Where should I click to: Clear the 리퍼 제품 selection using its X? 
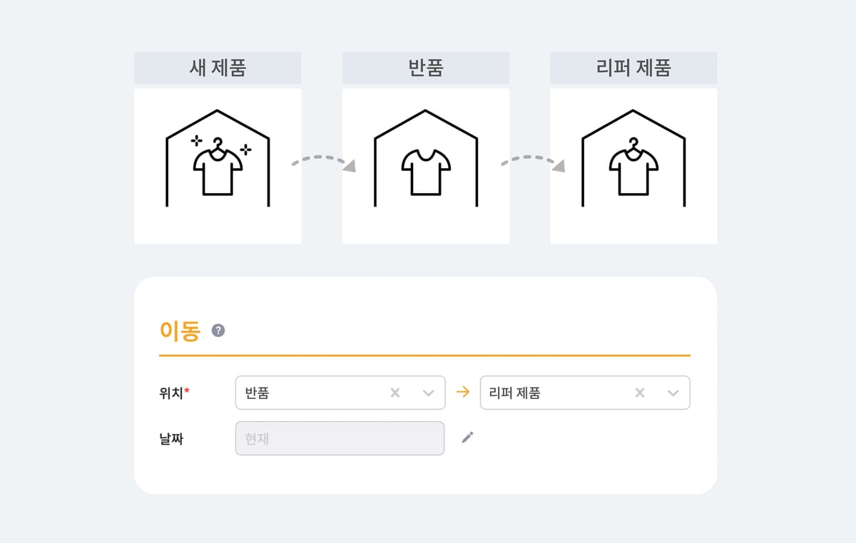[x=639, y=392]
